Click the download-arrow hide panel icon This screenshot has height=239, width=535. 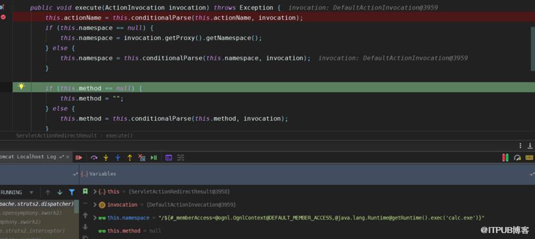tap(530, 146)
